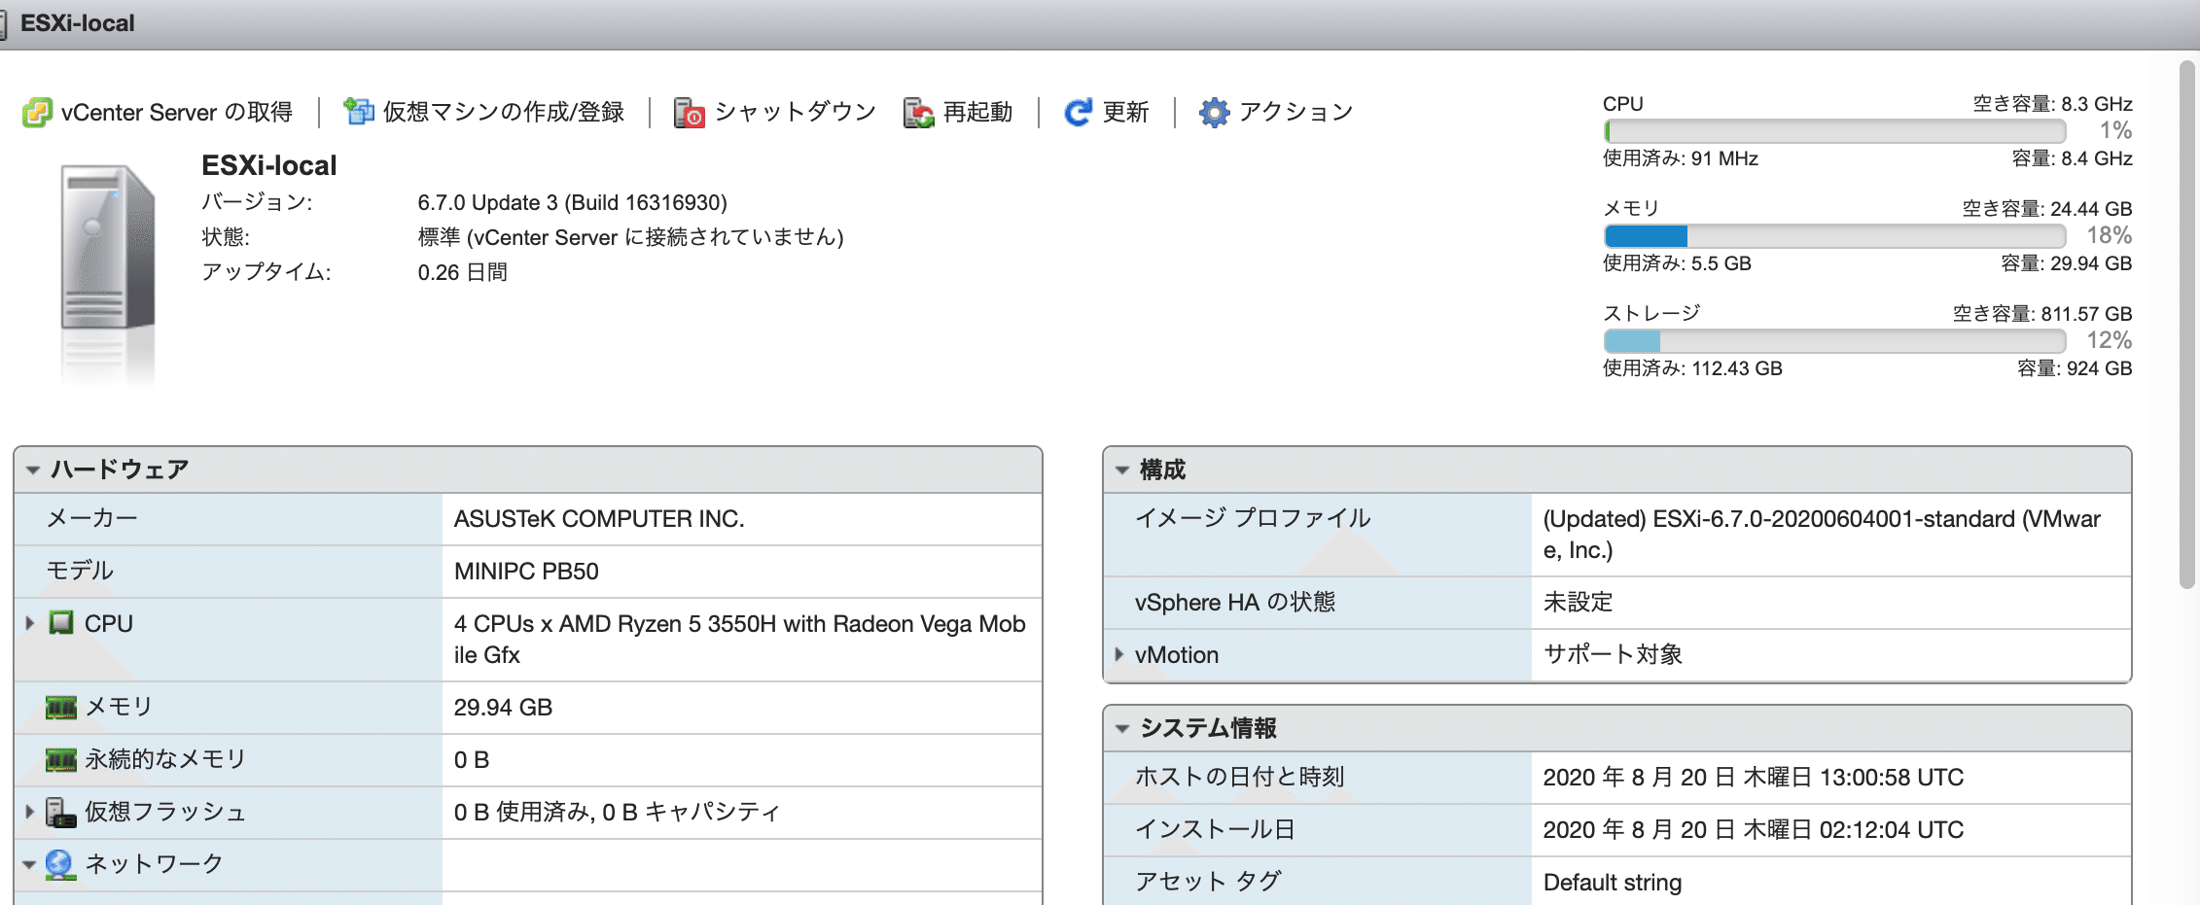Click the 使用済み: 112.43 GB text
Screen dimensions: 2200x905
[1692, 368]
